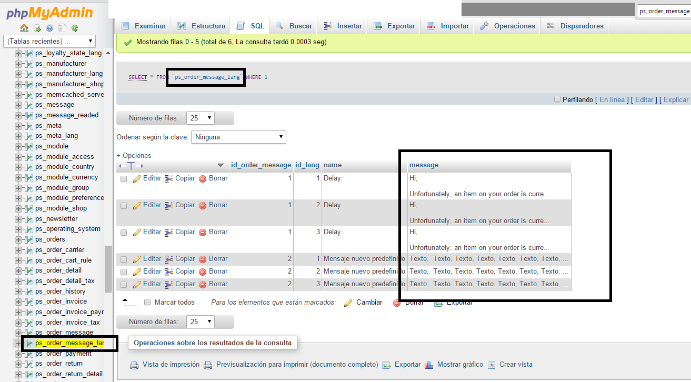Expand the ps_orders tree node
Image resolution: width=691 pixels, height=382 pixels.
pos(19,239)
